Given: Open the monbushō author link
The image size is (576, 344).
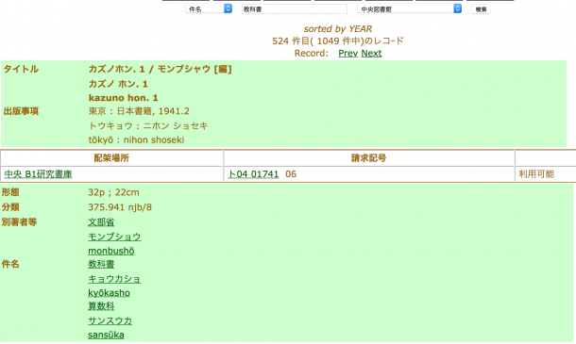Looking at the screenshot, I should [x=110, y=251].
